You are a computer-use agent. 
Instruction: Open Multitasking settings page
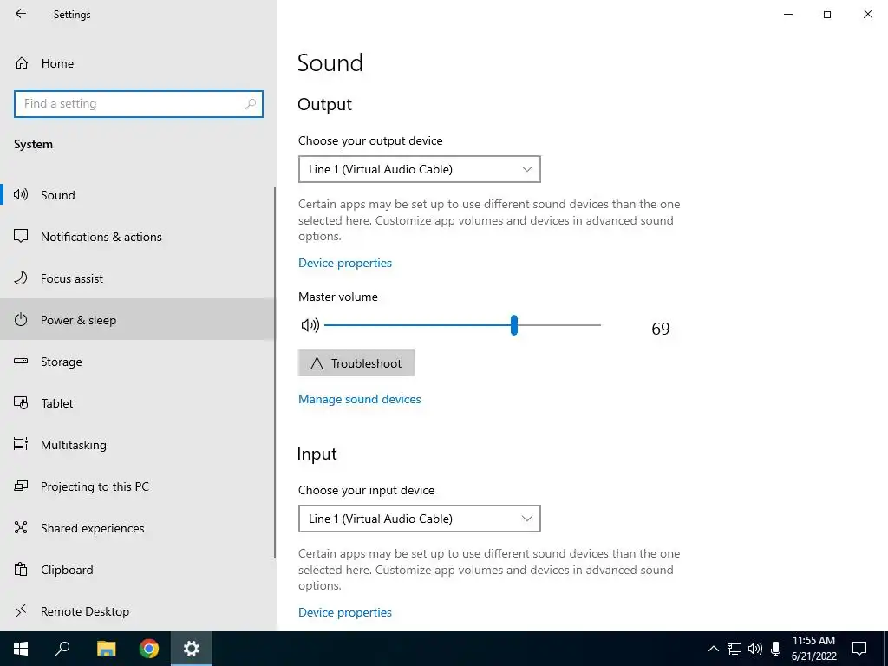(138, 445)
